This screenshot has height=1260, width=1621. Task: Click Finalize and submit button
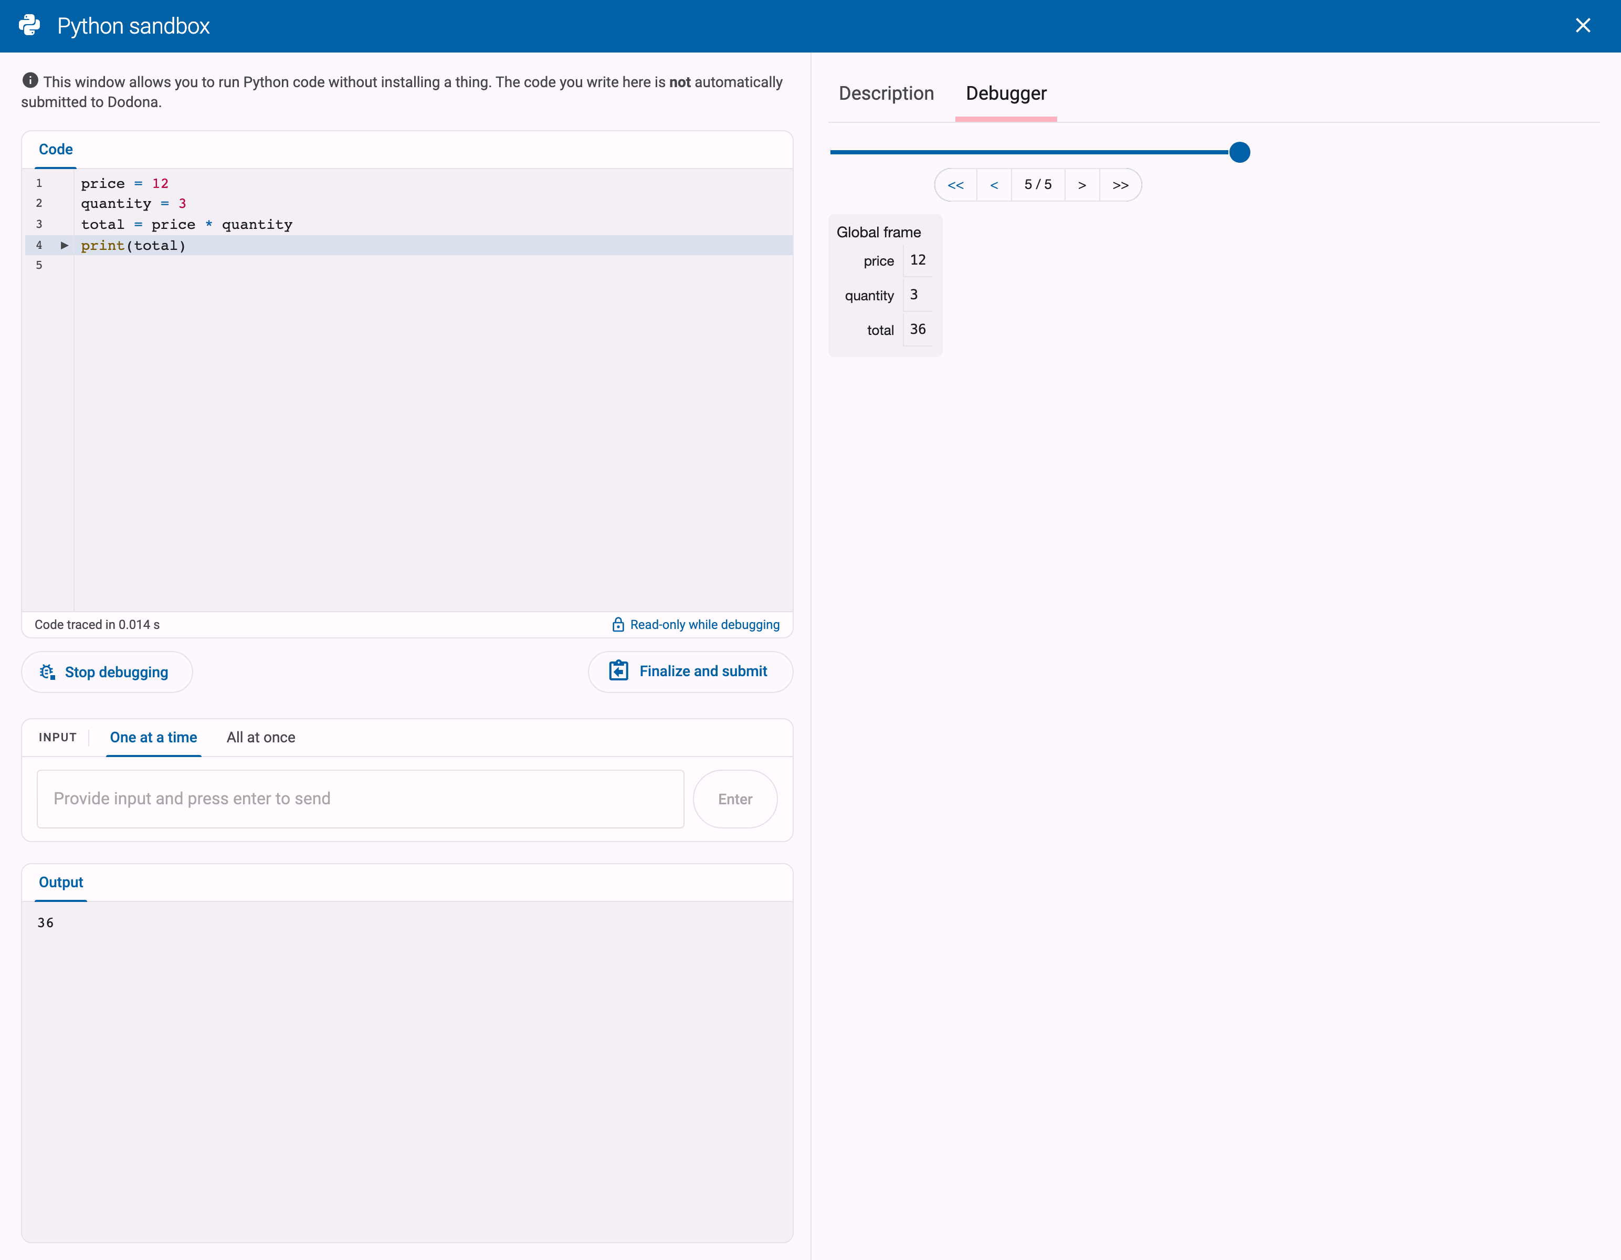[690, 672]
